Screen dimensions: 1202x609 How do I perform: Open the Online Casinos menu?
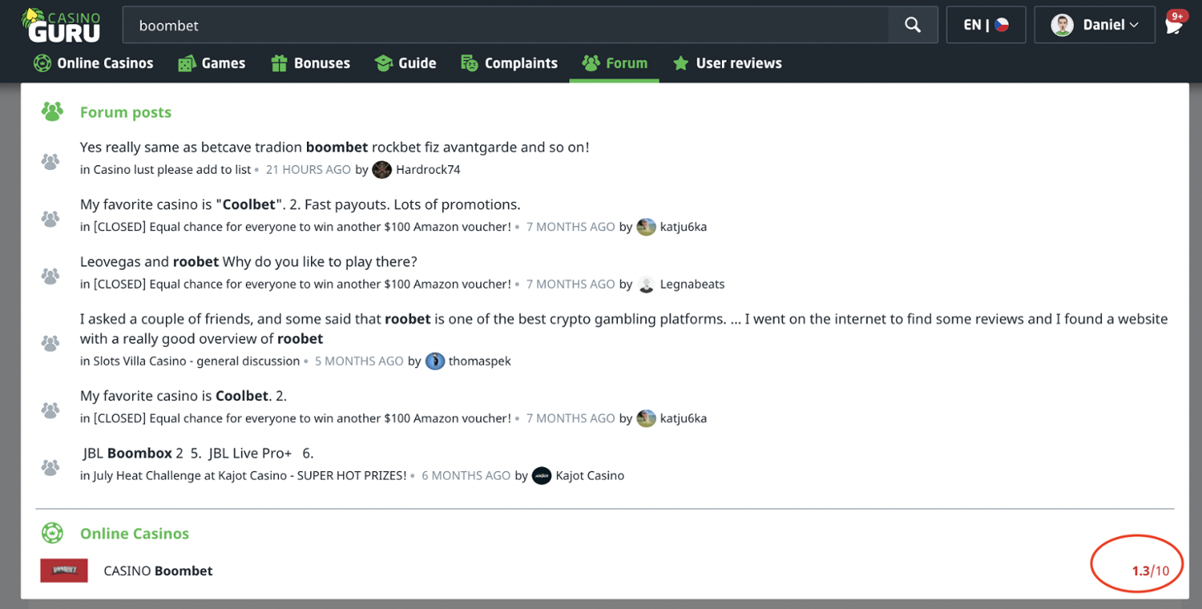tap(94, 63)
